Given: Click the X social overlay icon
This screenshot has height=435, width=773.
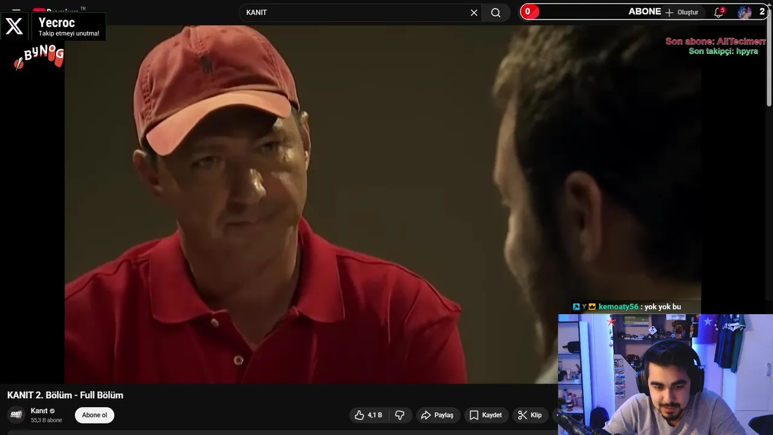Looking at the screenshot, I should pos(14,26).
